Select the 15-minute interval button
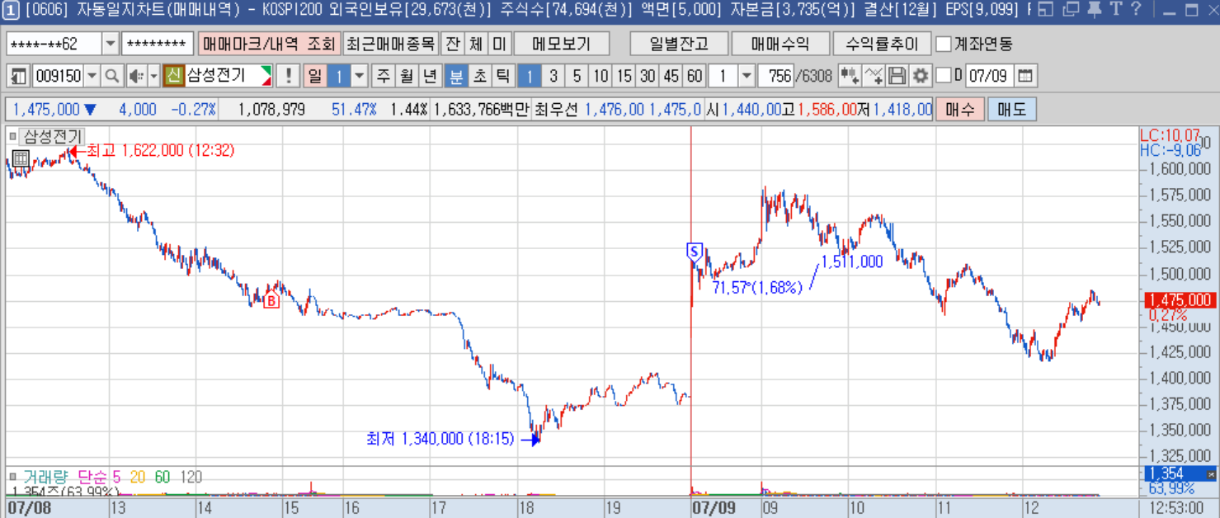 (x=624, y=77)
